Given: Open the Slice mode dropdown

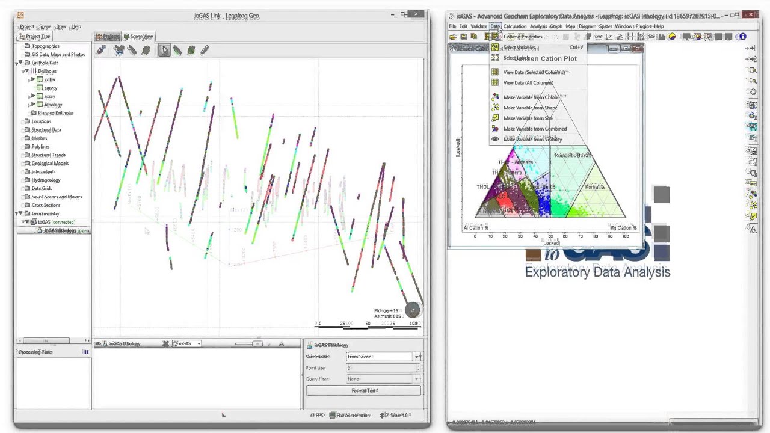Looking at the screenshot, I should 383,357.
